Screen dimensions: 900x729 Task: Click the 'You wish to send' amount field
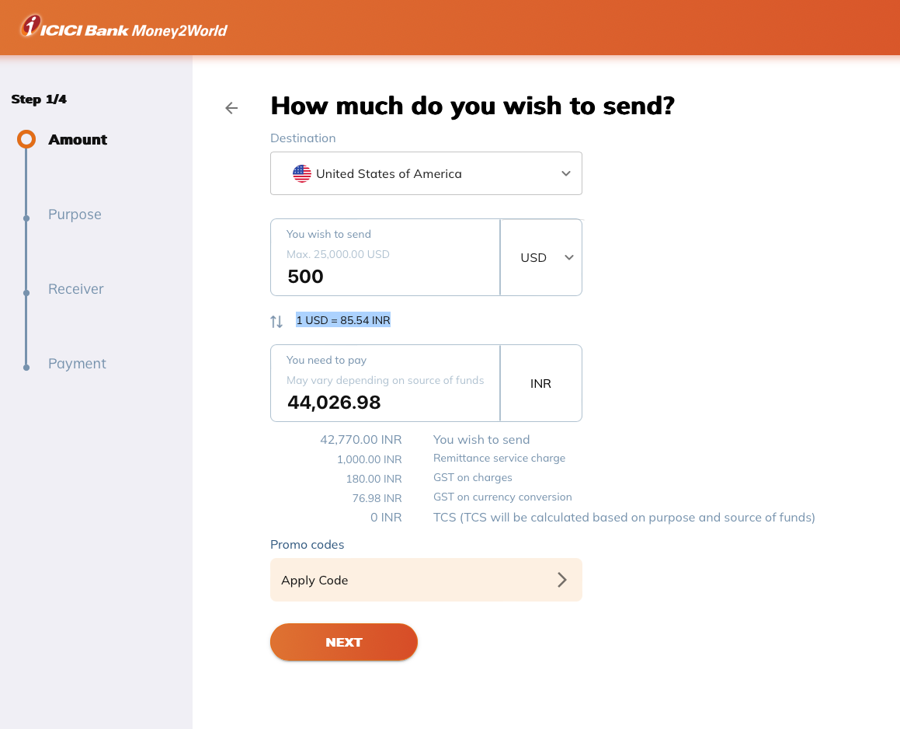[385, 276]
